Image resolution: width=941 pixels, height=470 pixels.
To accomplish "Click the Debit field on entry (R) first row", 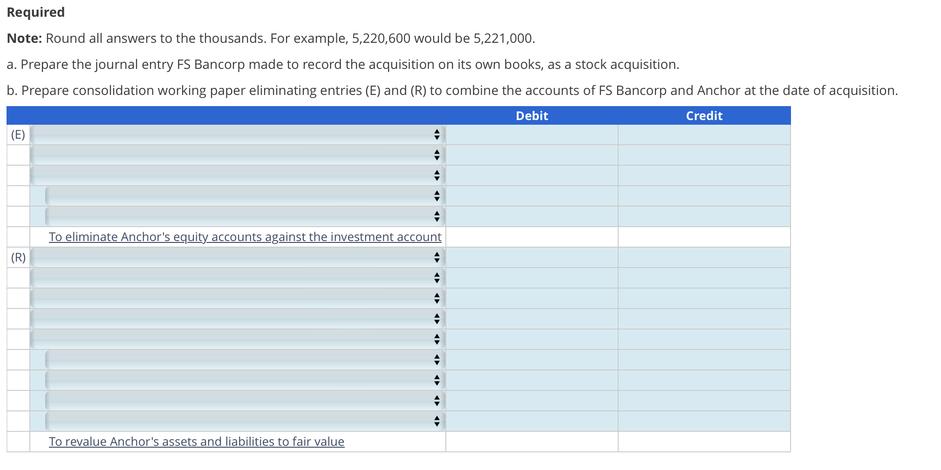I will click(531, 257).
